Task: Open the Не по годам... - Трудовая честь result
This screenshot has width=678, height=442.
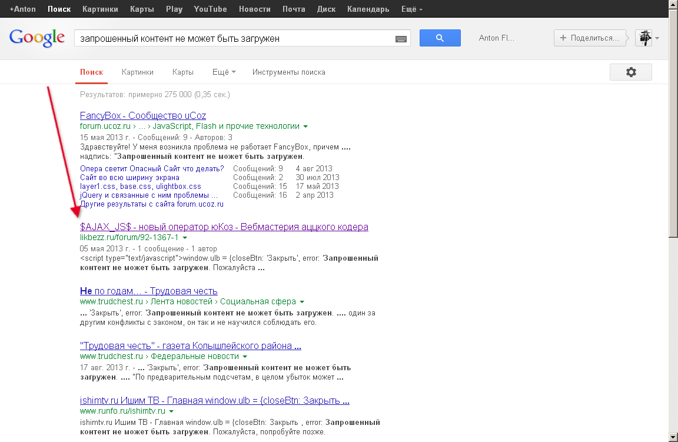Action: pyautogui.click(x=149, y=291)
